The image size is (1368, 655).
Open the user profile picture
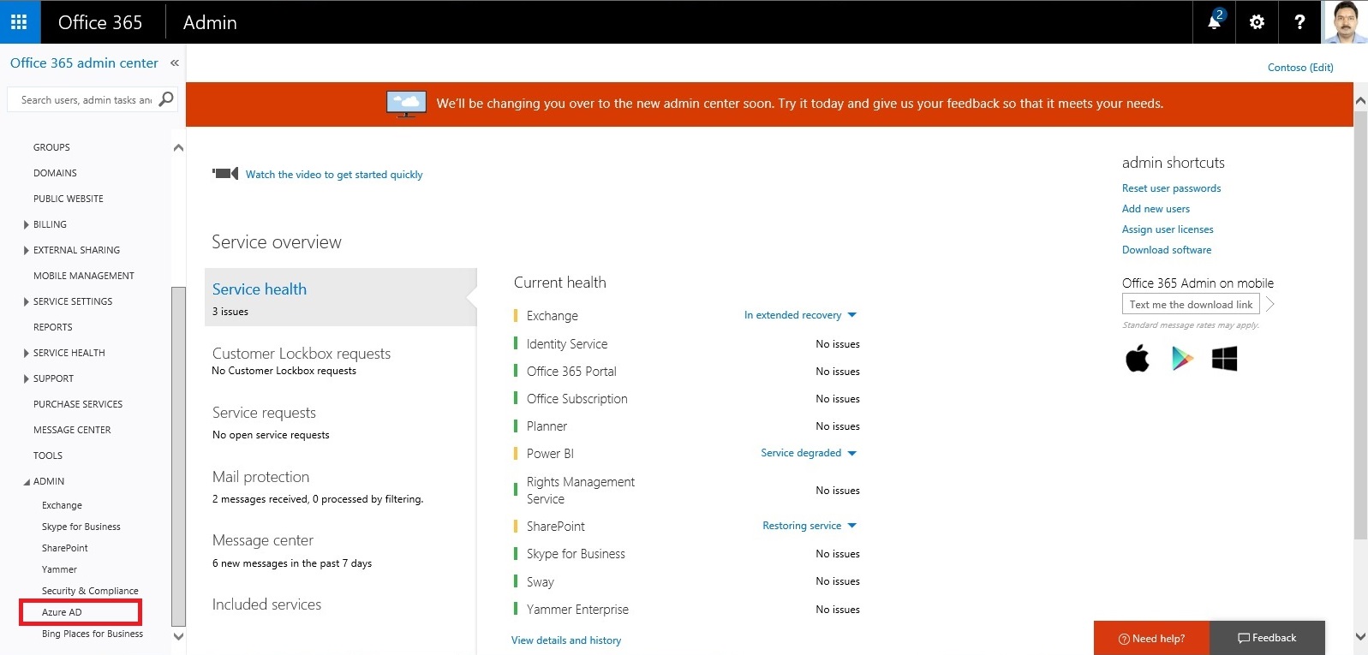click(x=1345, y=22)
